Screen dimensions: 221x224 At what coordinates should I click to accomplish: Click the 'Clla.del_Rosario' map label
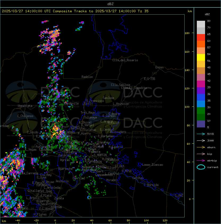pos(125,60)
